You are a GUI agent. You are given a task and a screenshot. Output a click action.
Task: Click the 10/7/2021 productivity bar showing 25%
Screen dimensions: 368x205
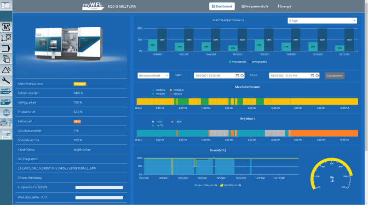(x=233, y=48)
